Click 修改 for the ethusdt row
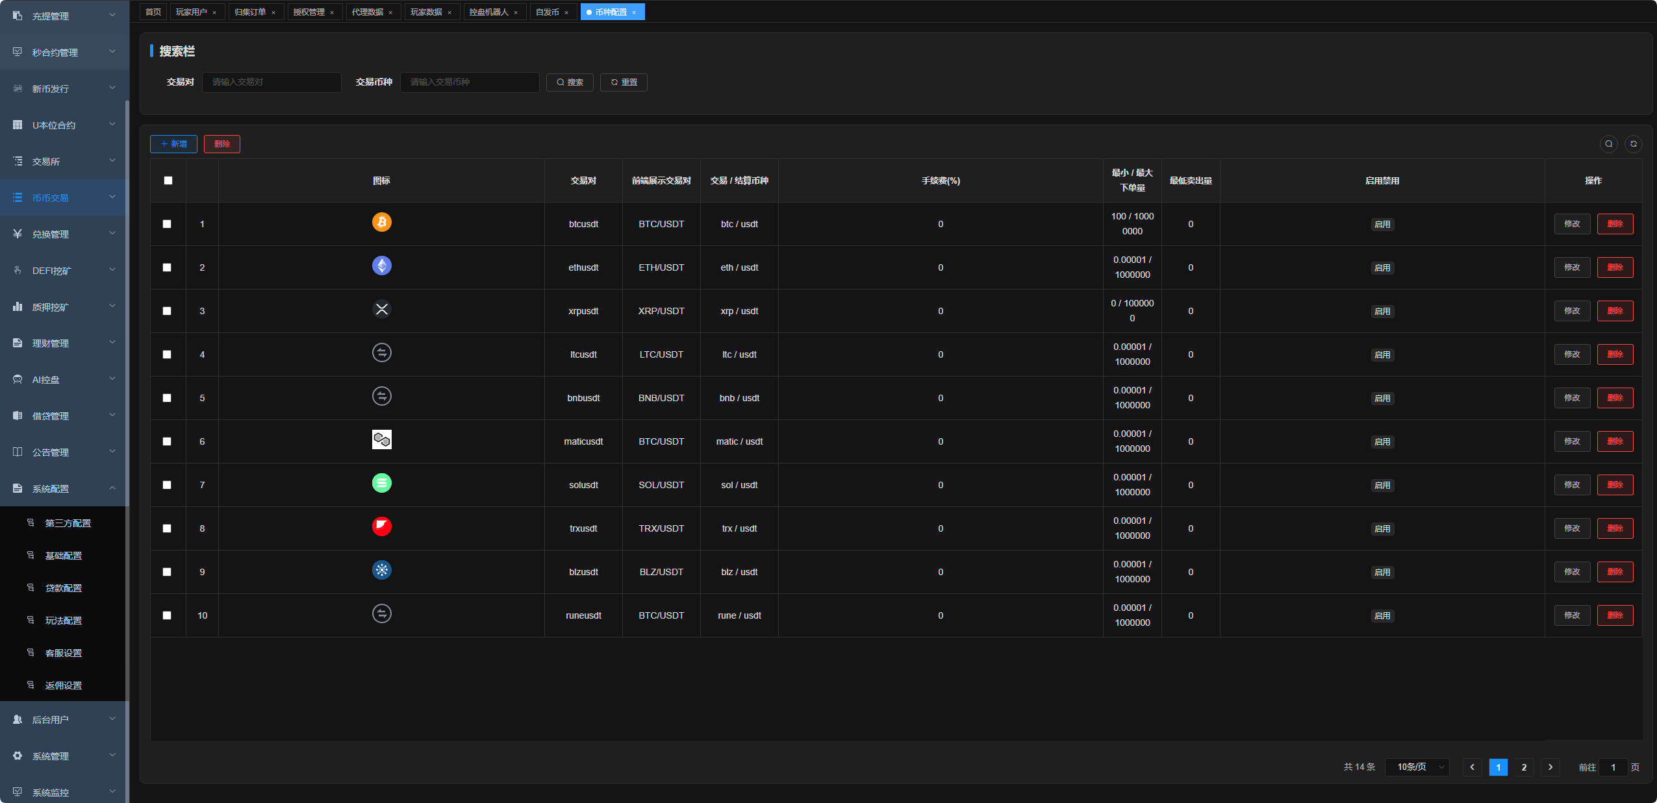Viewport: 1657px width, 803px height. click(x=1572, y=267)
